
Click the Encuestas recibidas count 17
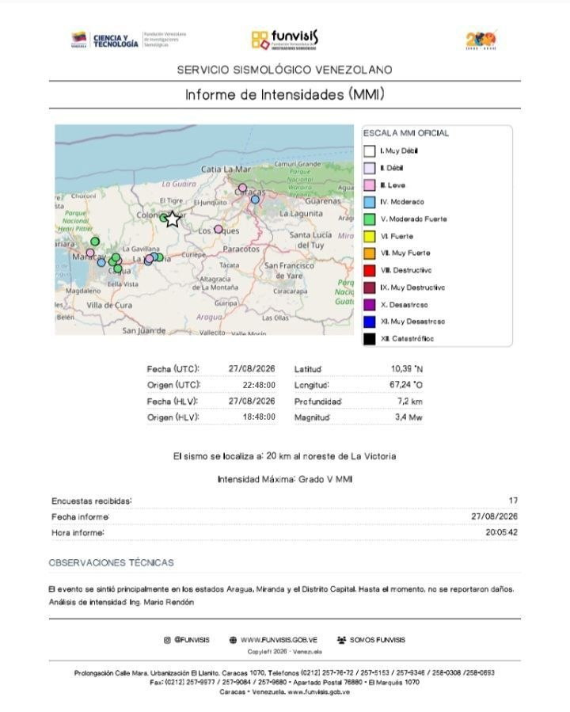(x=513, y=501)
